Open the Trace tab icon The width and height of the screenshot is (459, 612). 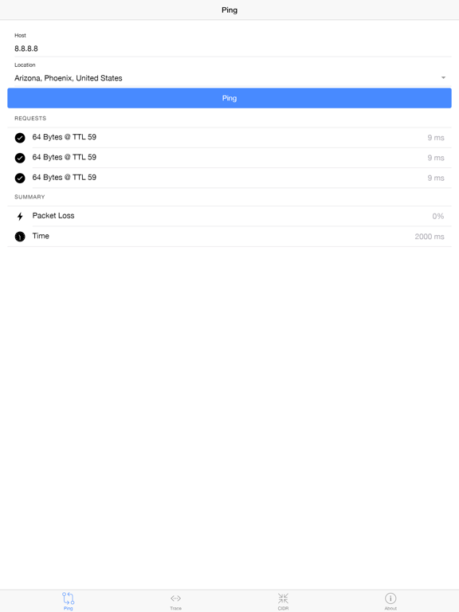(175, 598)
